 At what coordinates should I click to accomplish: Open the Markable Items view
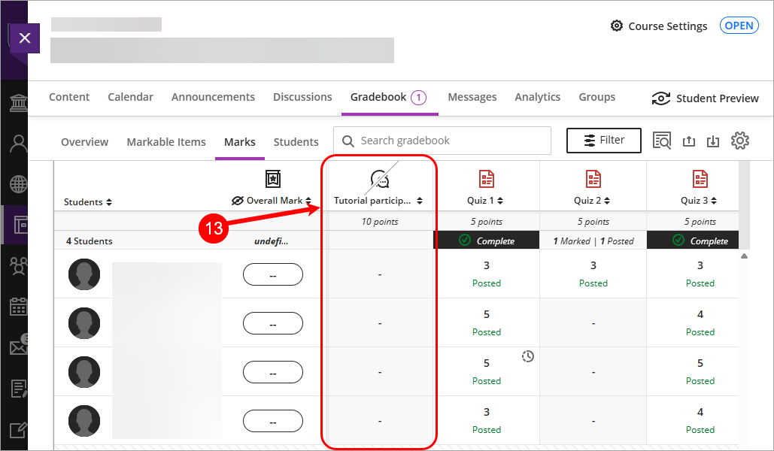[x=165, y=142]
